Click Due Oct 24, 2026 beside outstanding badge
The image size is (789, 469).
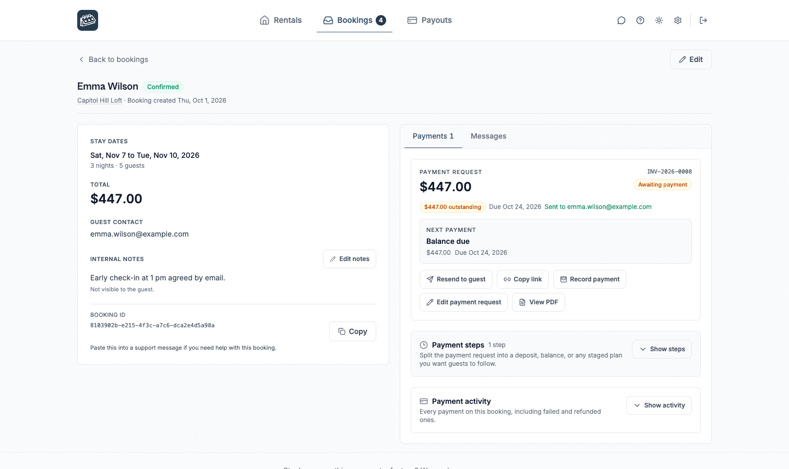[x=515, y=207]
